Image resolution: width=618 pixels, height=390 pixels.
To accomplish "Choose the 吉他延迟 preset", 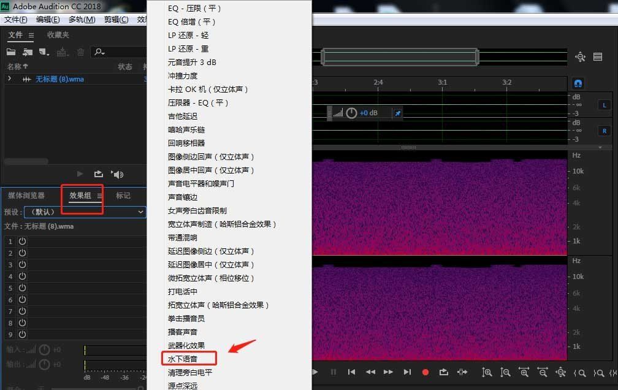I will click(x=183, y=117).
